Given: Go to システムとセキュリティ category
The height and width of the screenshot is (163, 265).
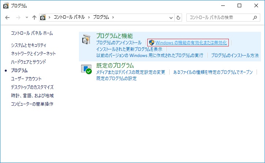Looking at the screenshot, I should pos(29,45).
